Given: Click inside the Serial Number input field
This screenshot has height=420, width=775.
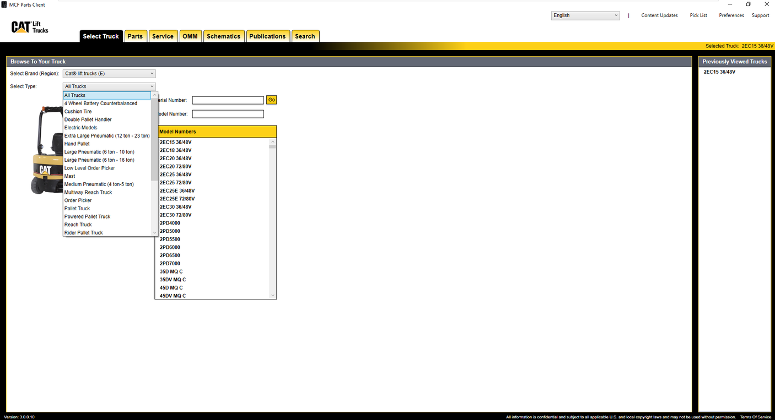Looking at the screenshot, I should pyautogui.click(x=228, y=100).
